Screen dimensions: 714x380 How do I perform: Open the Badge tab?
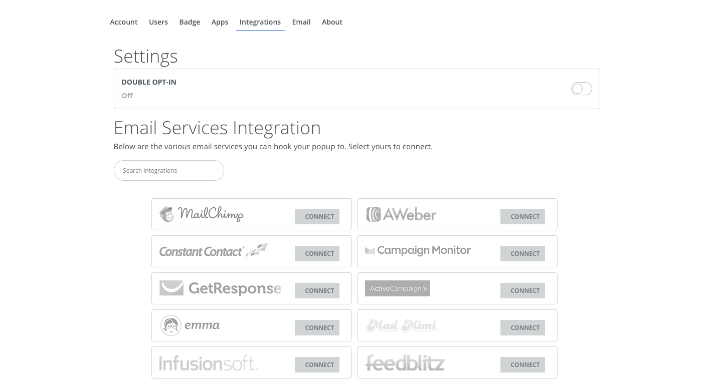(190, 22)
